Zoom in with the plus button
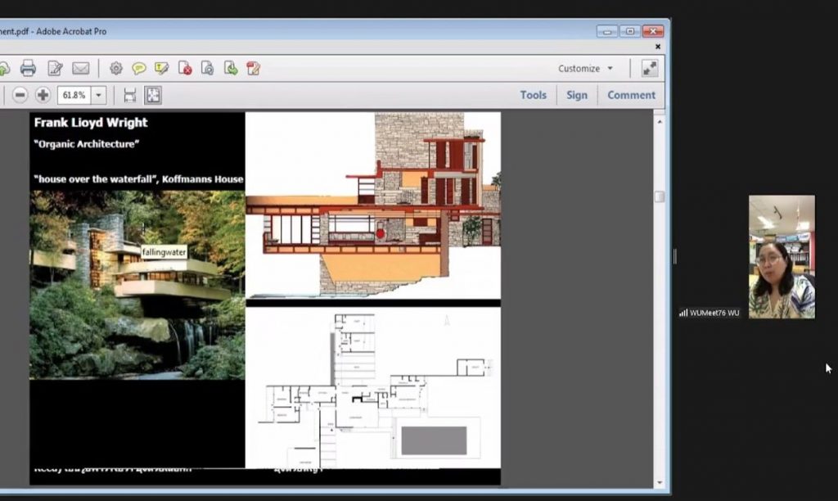The width and height of the screenshot is (838, 501). pyautogui.click(x=43, y=95)
